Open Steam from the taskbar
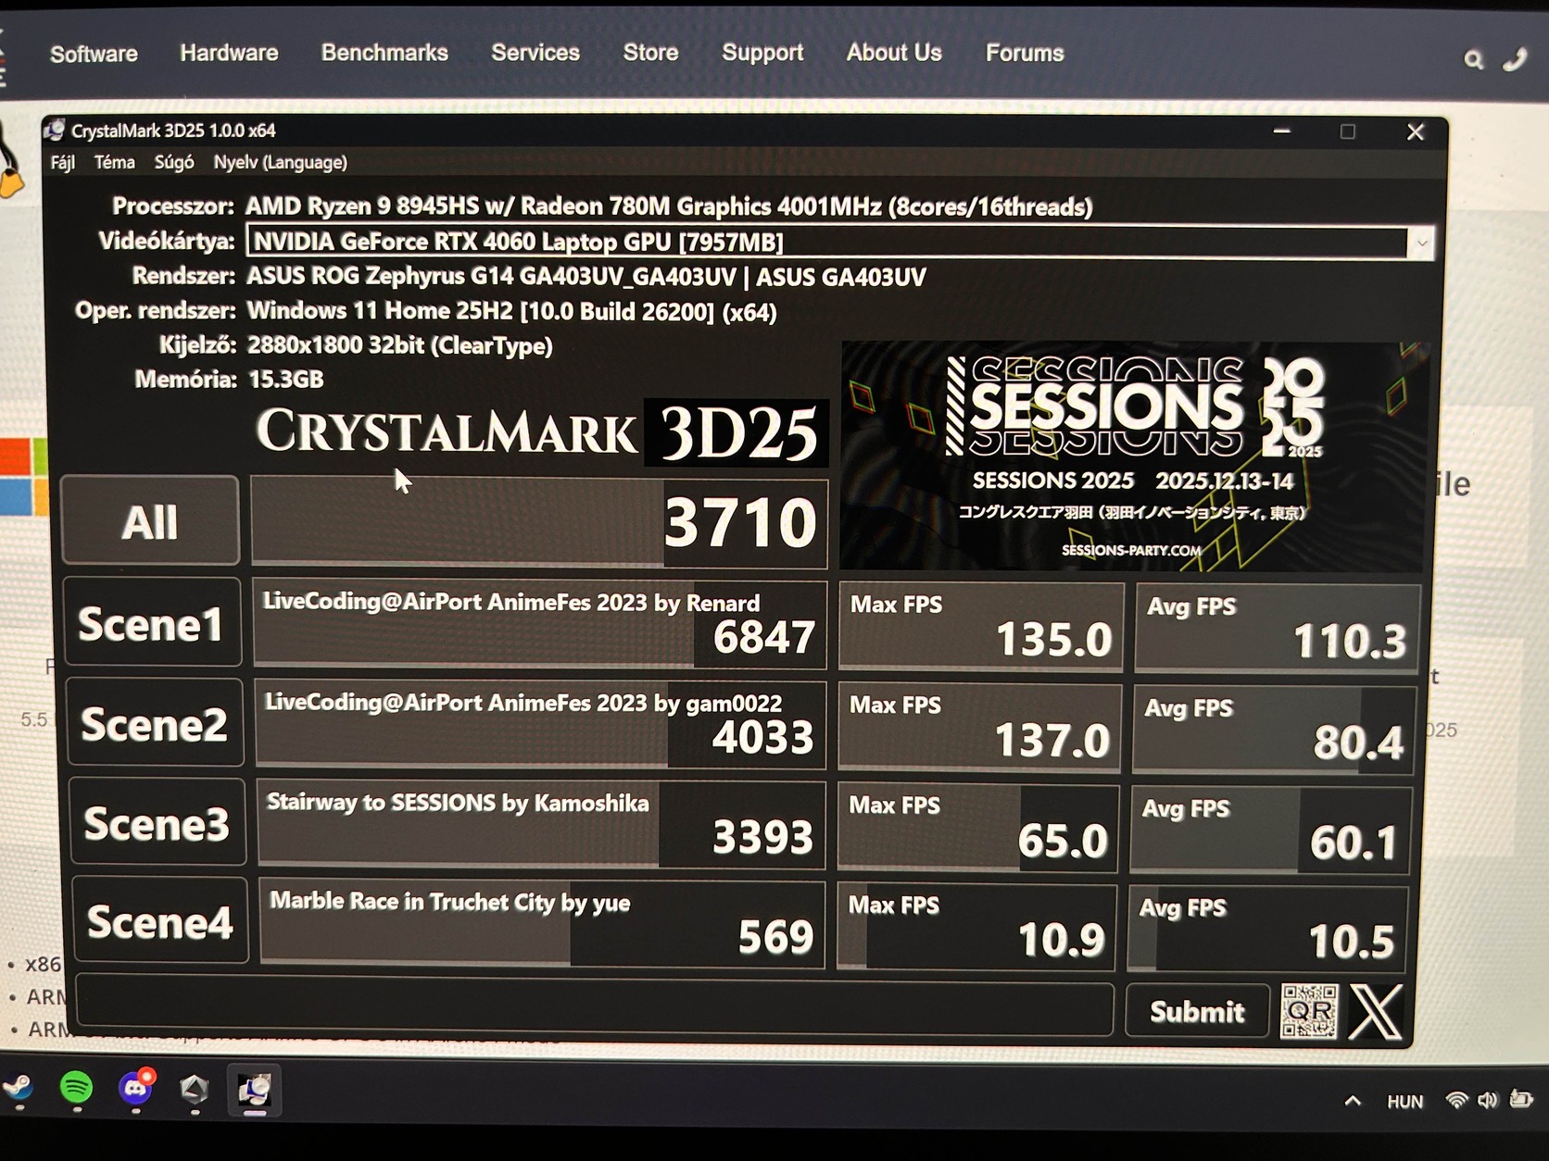This screenshot has height=1161, width=1549. coord(19,1089)
